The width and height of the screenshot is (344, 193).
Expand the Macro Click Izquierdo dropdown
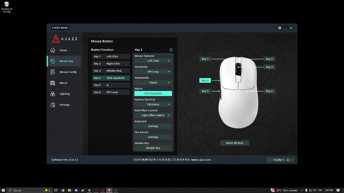click(x=153, y=94)
